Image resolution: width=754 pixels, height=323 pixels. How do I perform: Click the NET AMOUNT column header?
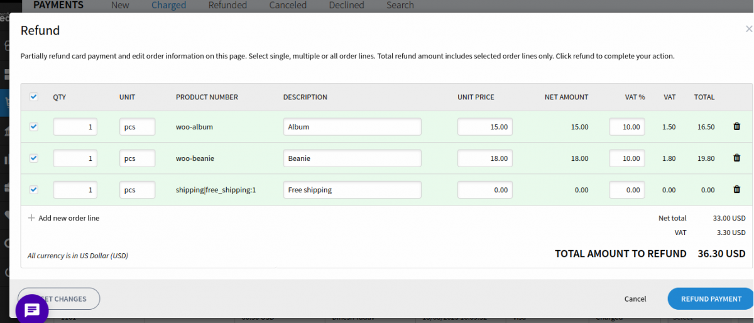[x=566, y=97]
